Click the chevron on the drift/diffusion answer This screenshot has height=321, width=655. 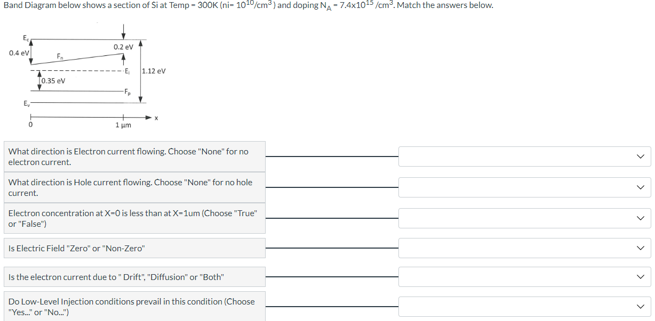pyautogui.click(x=640, y=276)
